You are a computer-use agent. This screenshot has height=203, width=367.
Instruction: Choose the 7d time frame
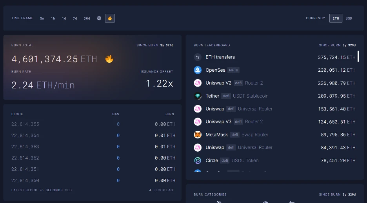75,18
